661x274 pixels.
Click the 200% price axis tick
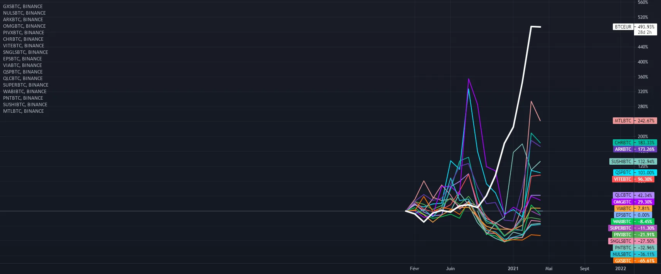[x=643, y=137]
